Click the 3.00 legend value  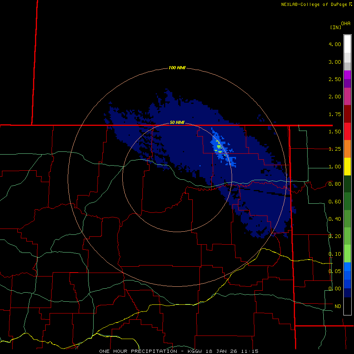click(x=335, y=62)
